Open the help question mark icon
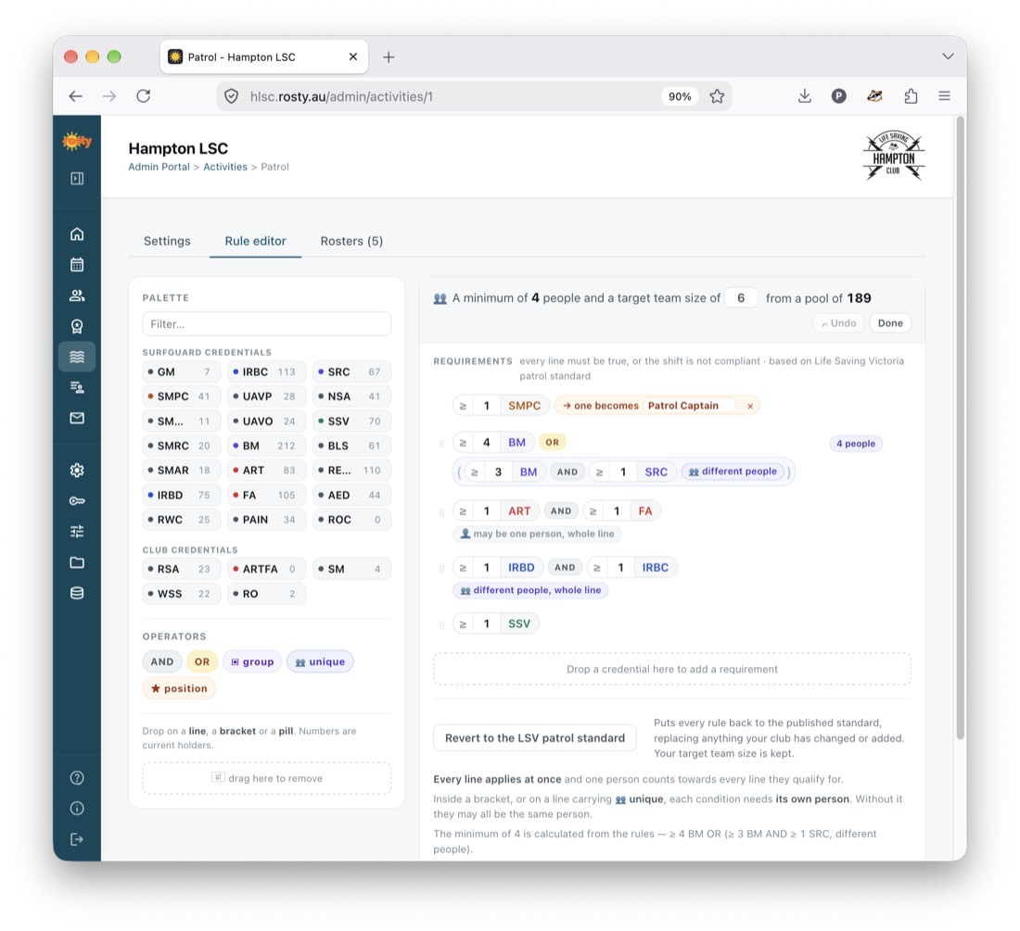 point(77,777)
